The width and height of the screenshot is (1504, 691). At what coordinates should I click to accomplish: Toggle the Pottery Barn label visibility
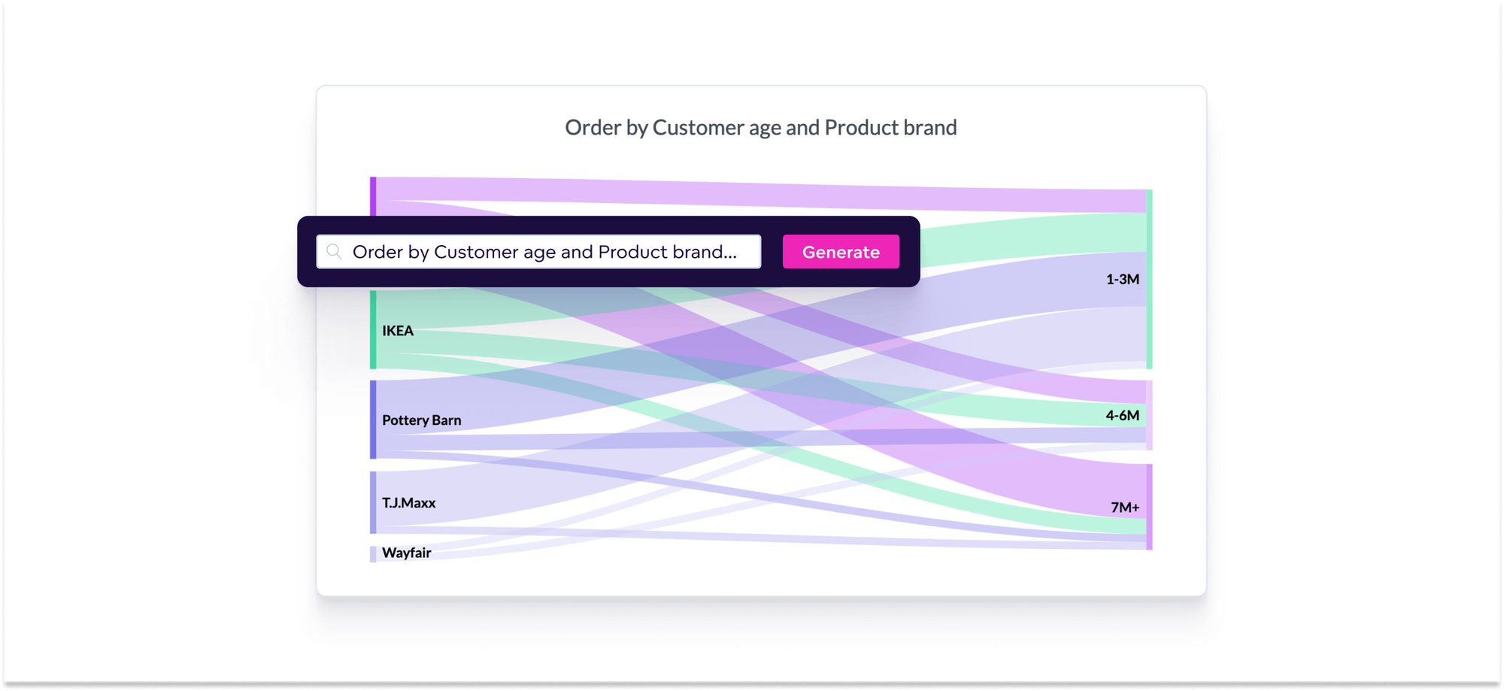click(x=421, y=420)
